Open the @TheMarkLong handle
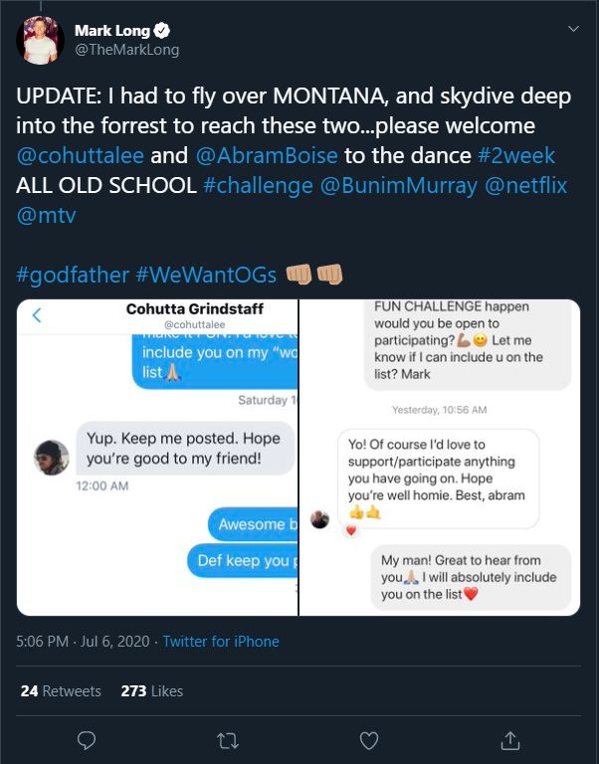The width and height of the screenshot is (599, 764). point(126,50)
